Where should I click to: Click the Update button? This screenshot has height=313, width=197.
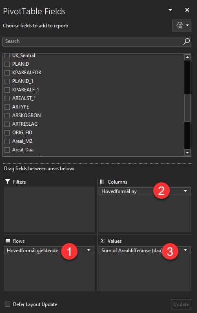coord(181,304)
